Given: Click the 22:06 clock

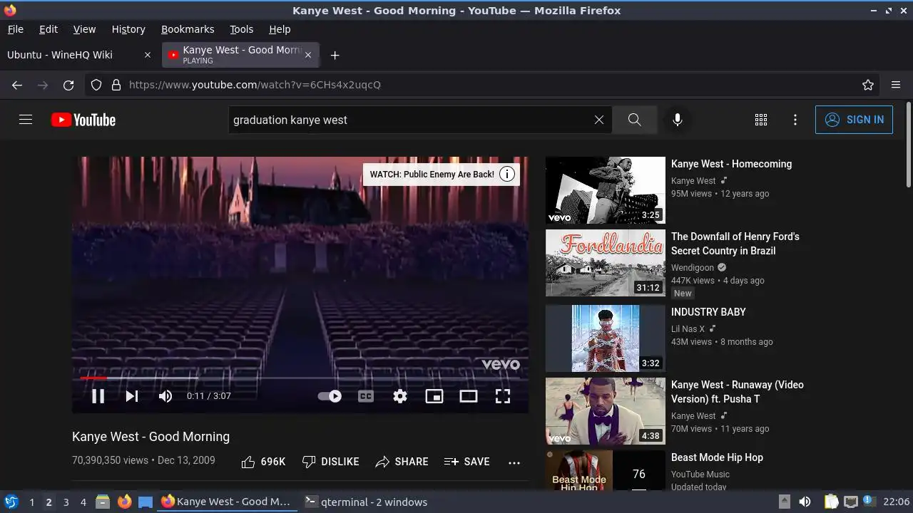Looking at the screenshot, I should pos(897,502).
